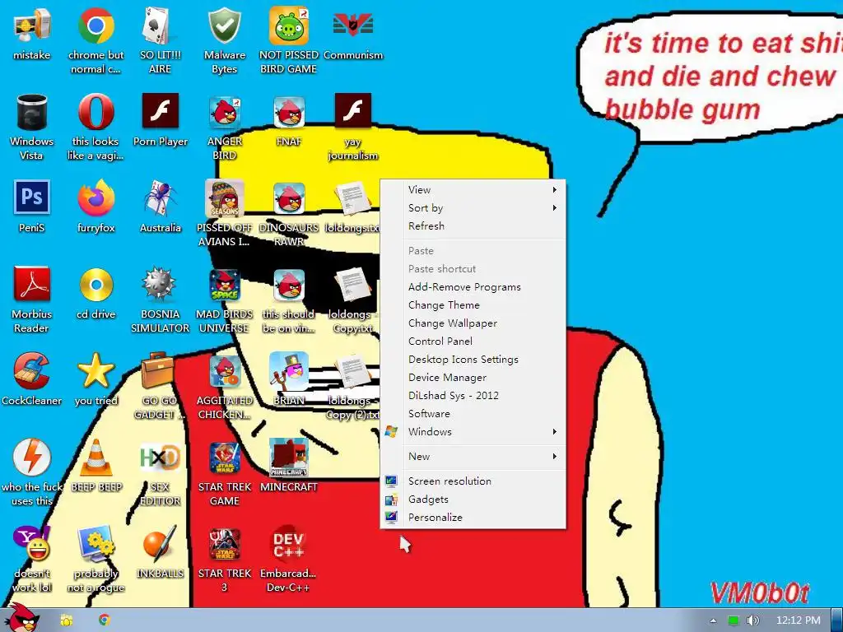Open the 'yay journalism' Flash icon
The width and height of the screenshot is (843, 632).
[352, 127]
